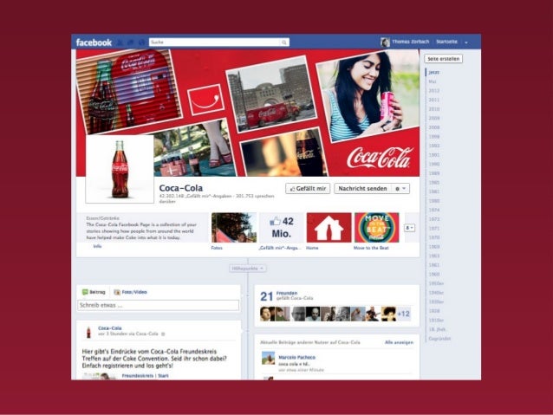Screen dimensions: 553x415
Task: Open the Coca-Cola bottle profile picture
Action: tap(120, 169)
